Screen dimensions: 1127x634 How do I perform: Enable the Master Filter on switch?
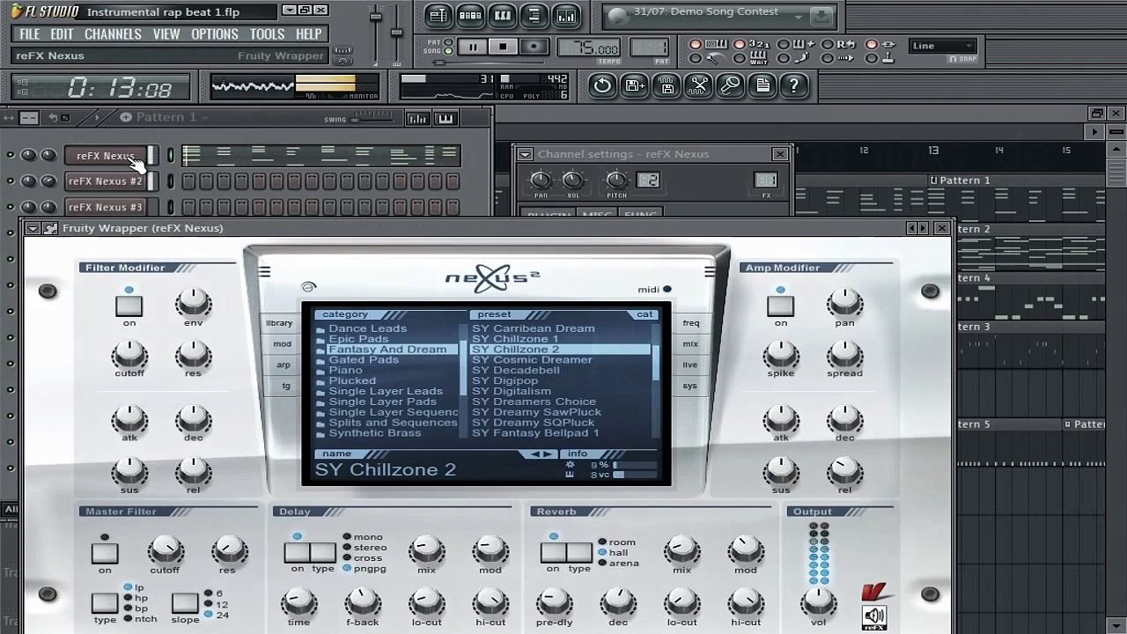click(105, 553)
